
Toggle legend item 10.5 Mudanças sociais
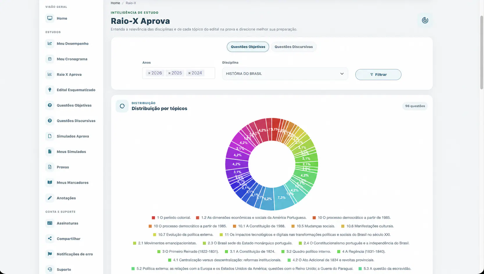[x=313, y=226]
